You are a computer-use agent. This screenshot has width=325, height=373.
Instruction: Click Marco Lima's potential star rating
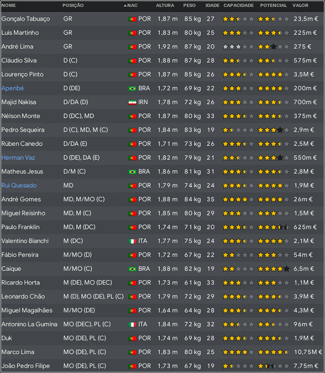274,352
